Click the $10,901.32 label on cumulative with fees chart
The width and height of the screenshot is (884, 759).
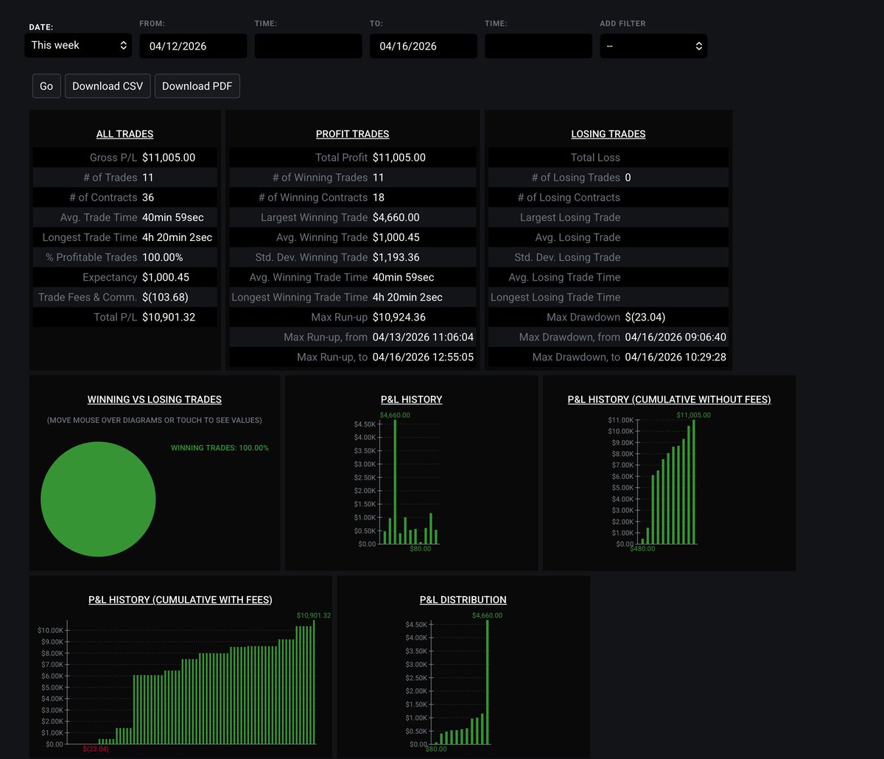coord(314,615)
